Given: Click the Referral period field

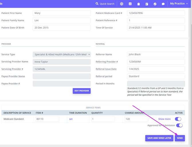Looking at the screenshot, I should (x=155, y=76).
